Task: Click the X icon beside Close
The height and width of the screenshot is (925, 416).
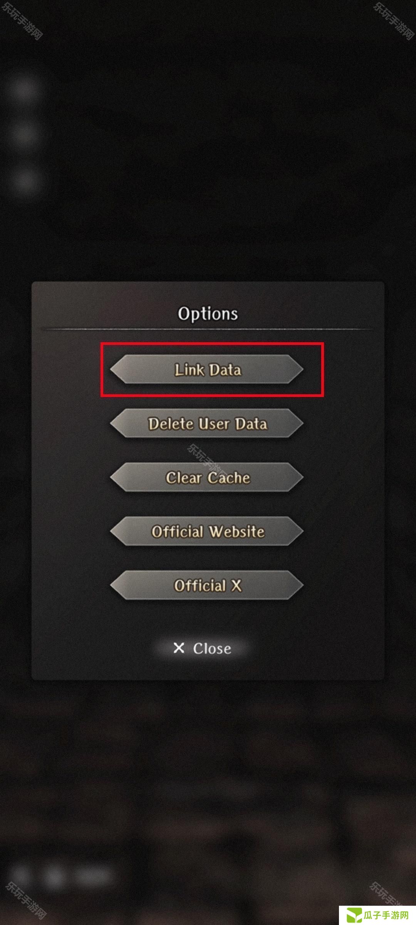Action: 179,648
